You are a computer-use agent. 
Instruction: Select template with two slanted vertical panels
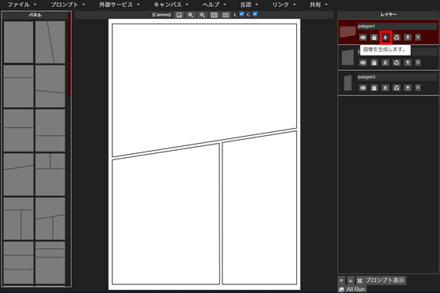50,42
